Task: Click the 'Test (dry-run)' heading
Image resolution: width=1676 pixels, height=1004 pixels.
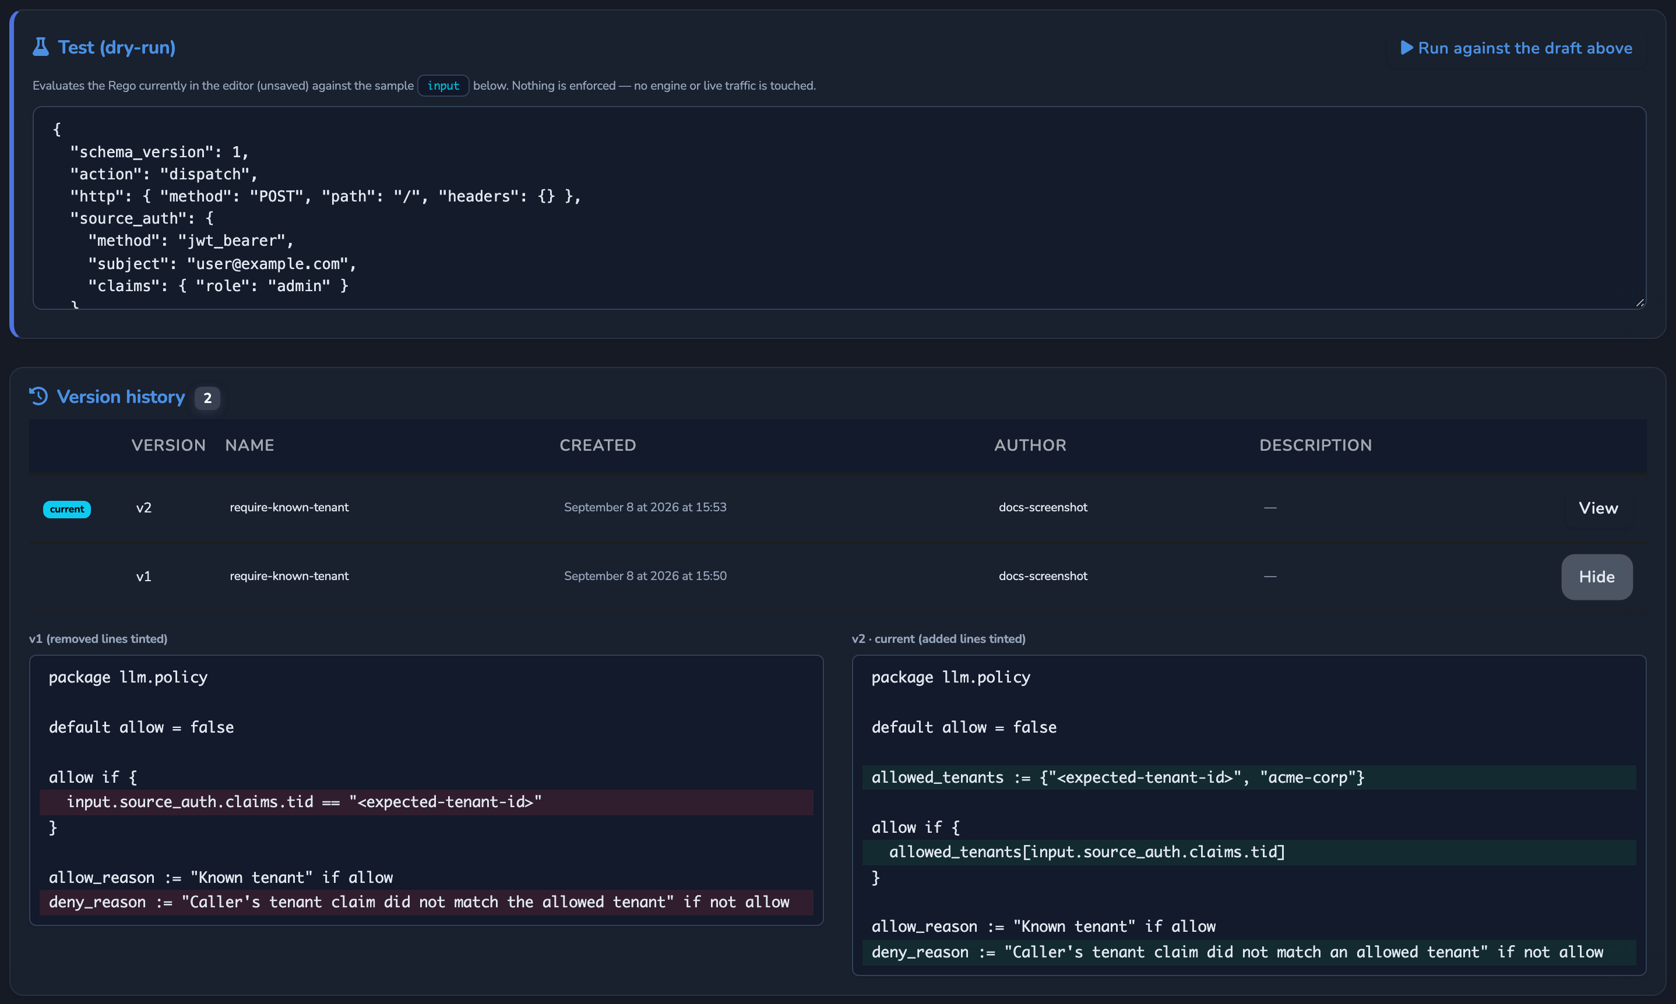Action: [x=117, y=47]
